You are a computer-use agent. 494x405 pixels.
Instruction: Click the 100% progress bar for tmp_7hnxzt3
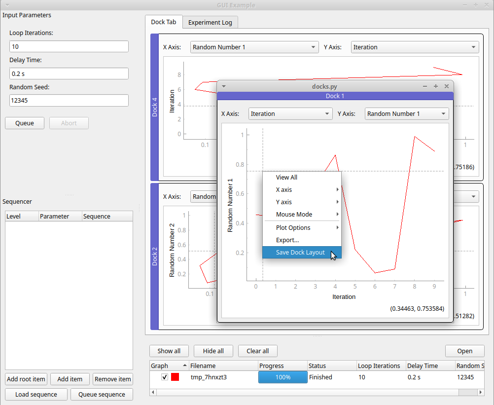(x=282, y=377)
